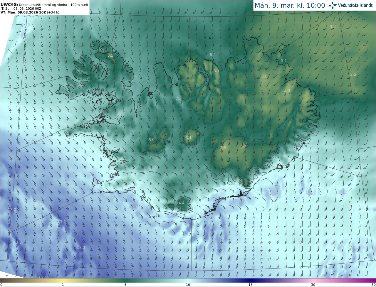Click the 3.1 value on Hofsjökull glacier
The height and width of the screenshot is (287, 376).
point(188,138)
